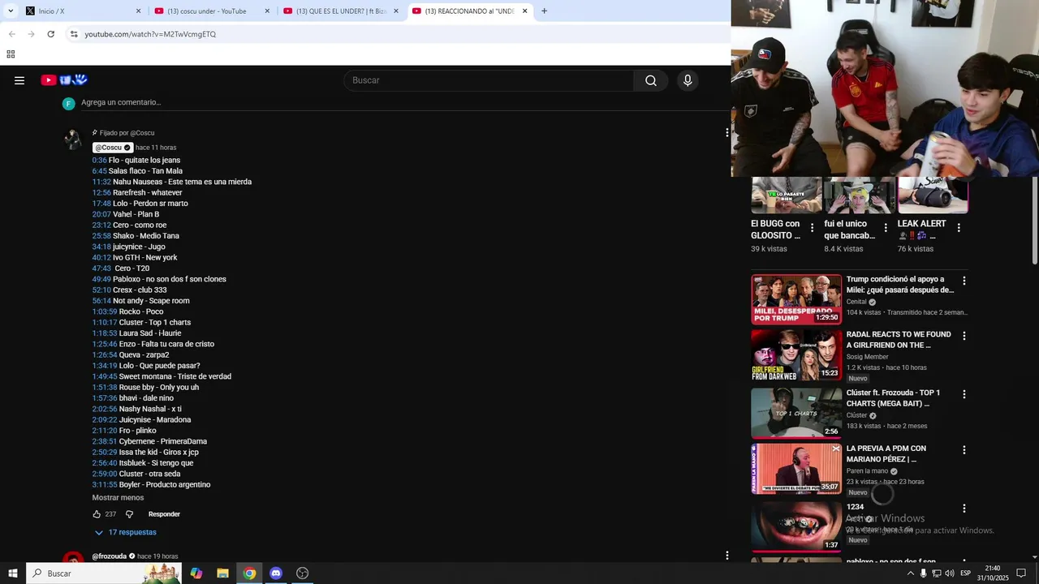Jump to timestamp 2:56:40 Itsbluek
Viewport: 1039px width, 584px height.
(105, 463)
